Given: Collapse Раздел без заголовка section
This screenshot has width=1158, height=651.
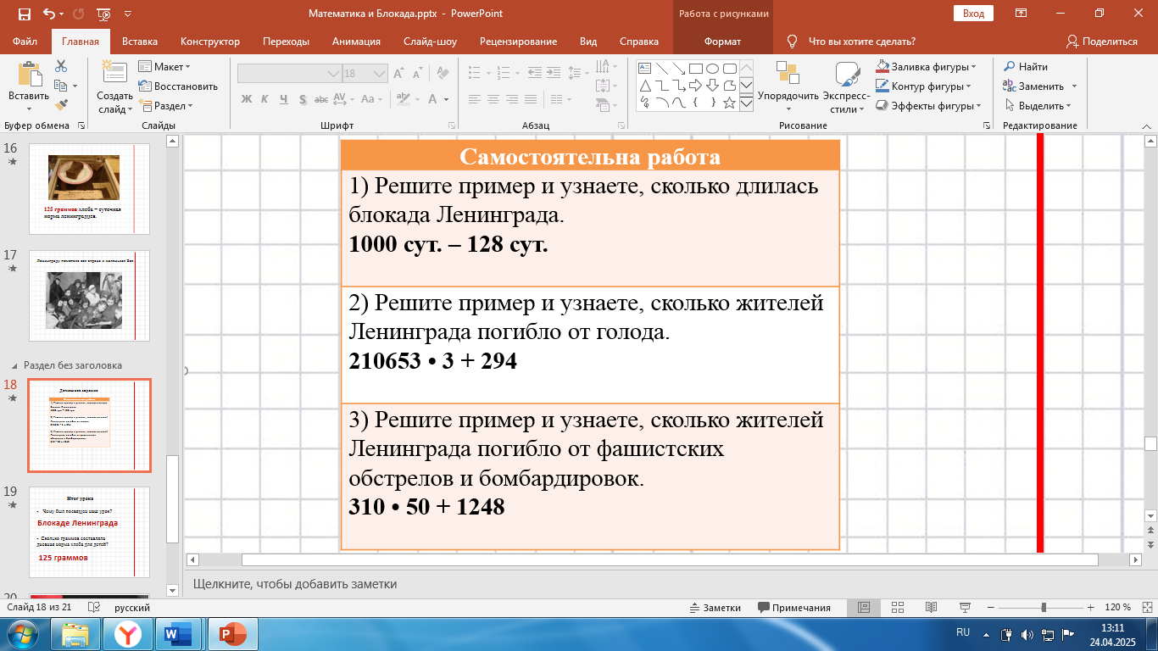Looking at the screenshot, I should tap(14, 365).
